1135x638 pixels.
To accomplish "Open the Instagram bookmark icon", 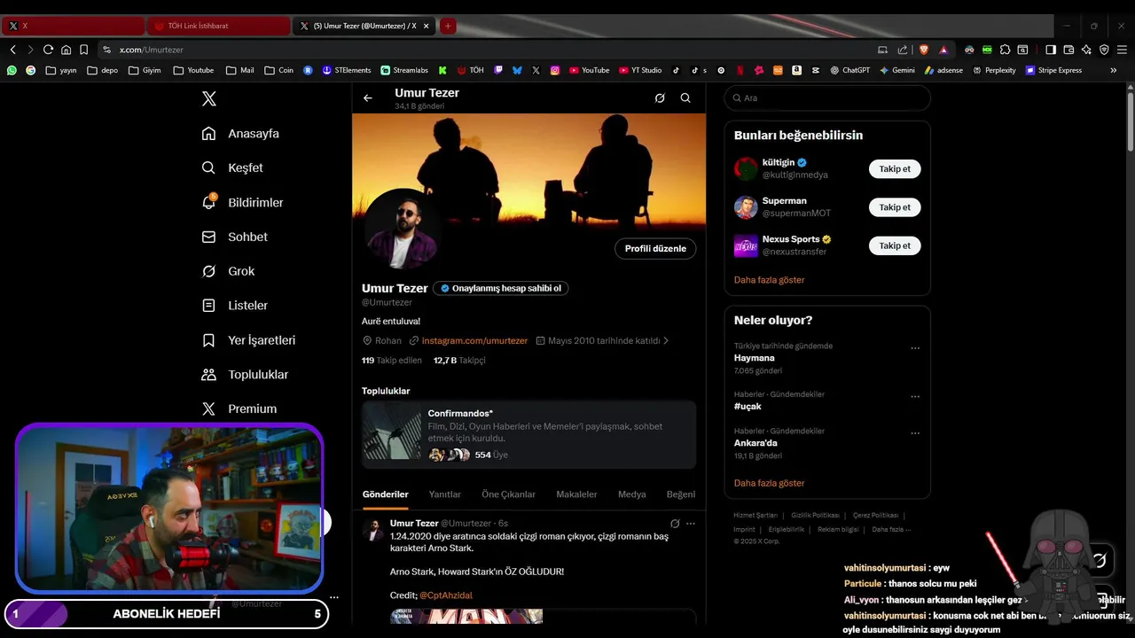I will point(555,70).
